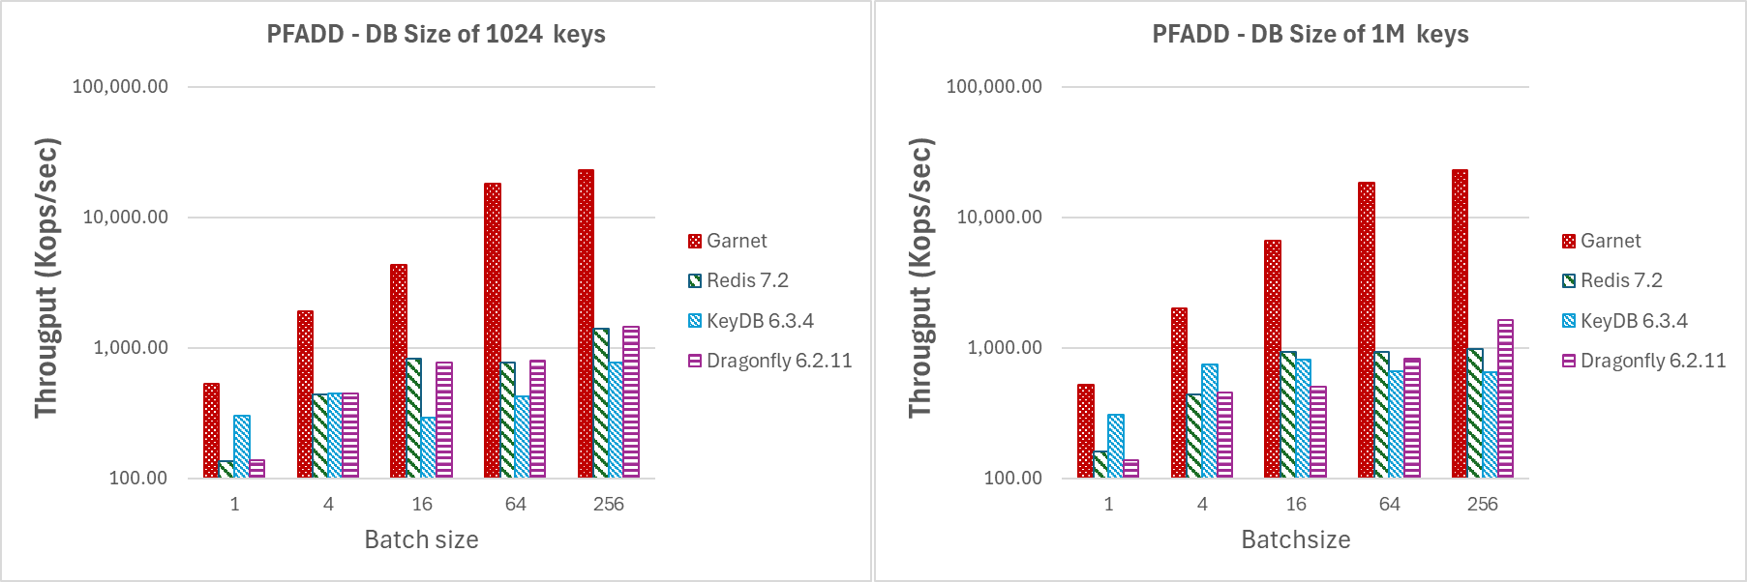Click the 10,000.00 axis label in left chart
Screen dimensions: 1747x582
125,217
